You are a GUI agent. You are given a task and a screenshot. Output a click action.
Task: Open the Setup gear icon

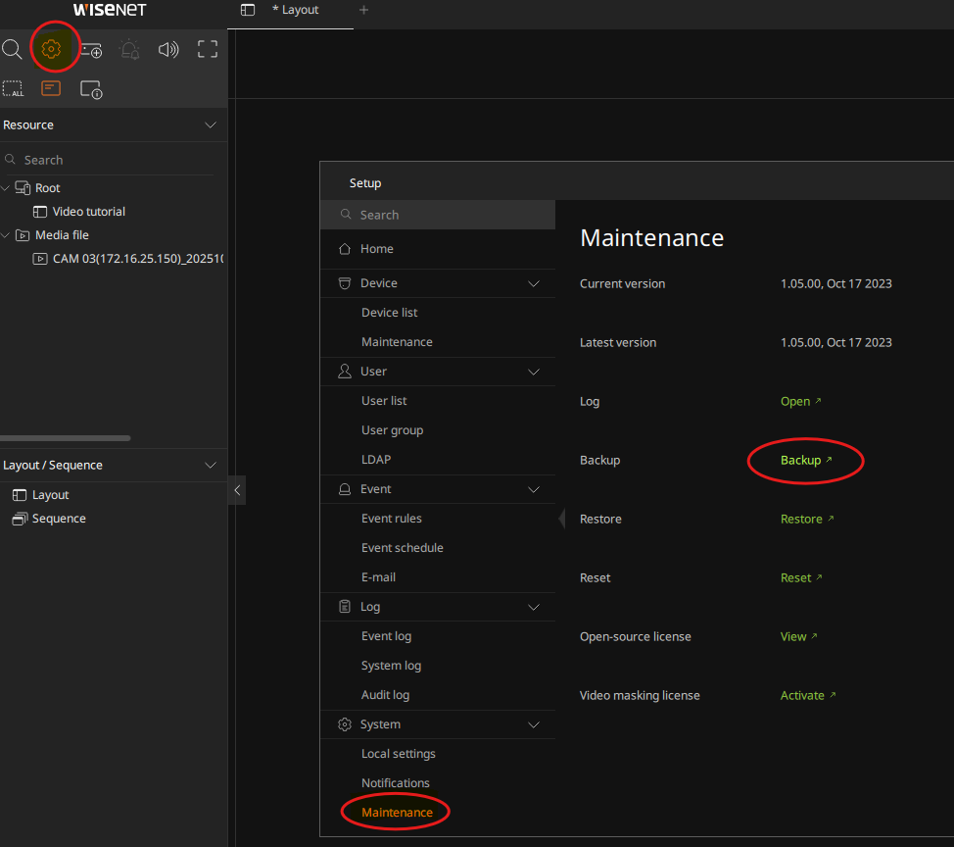tap(52, 49)
